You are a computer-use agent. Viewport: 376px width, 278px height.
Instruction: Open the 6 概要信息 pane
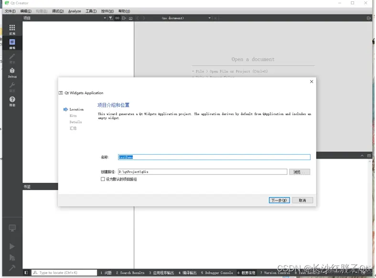246,273
